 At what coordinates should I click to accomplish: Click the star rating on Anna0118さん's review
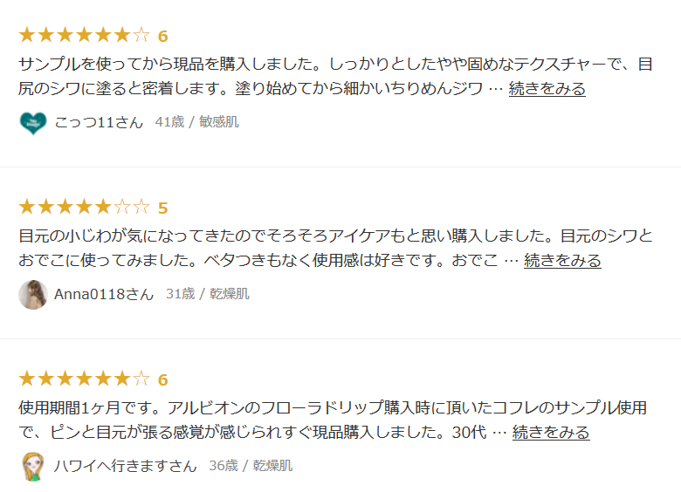(84, 208)
